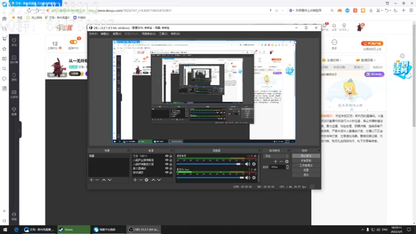Expand 主播投稿 section arrow
This screenshot has width=416, height=234.
tap(341, 60)
